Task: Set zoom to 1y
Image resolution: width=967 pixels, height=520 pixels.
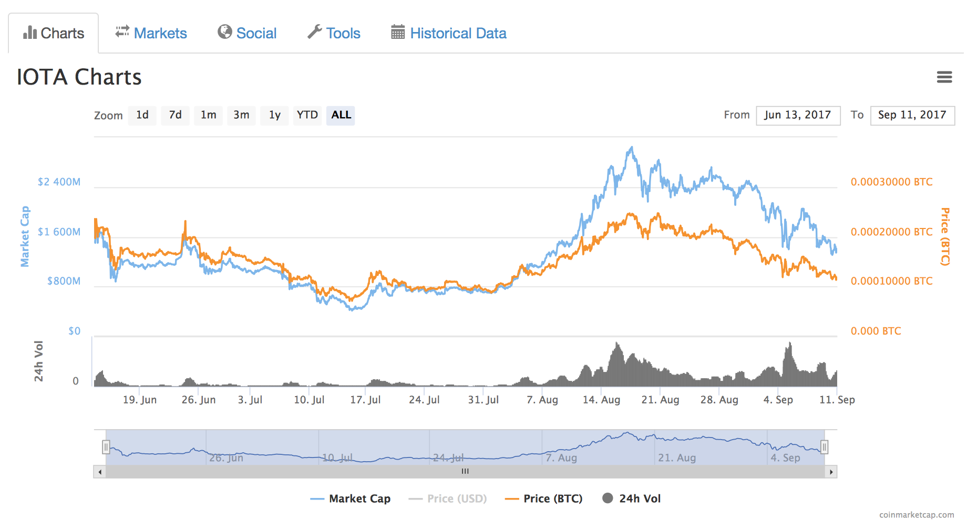Action: coord(275,115)
